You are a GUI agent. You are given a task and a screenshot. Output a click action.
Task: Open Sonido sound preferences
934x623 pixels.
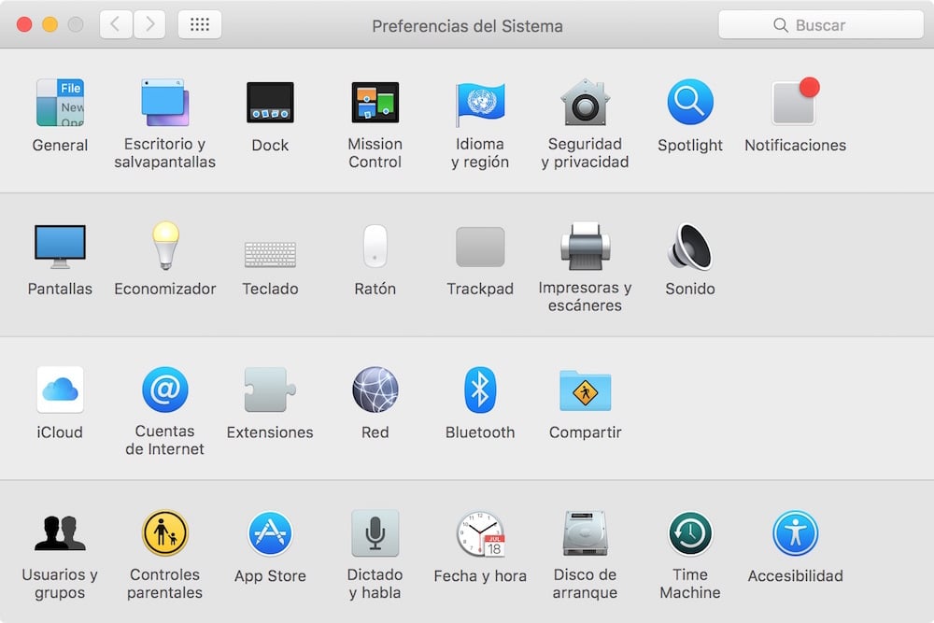[690, 247]
